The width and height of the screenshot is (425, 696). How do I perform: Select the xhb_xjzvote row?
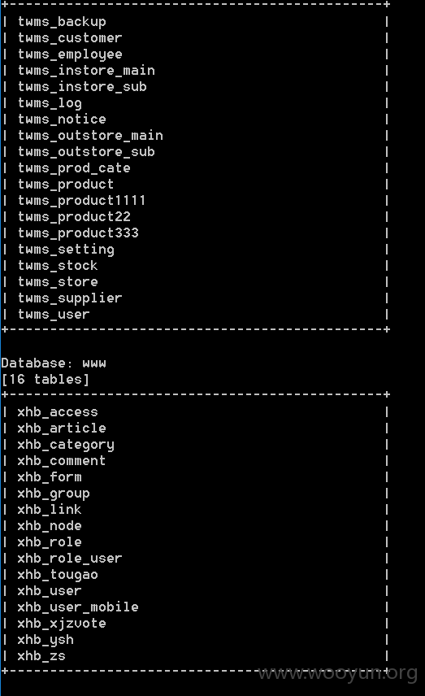62,624
